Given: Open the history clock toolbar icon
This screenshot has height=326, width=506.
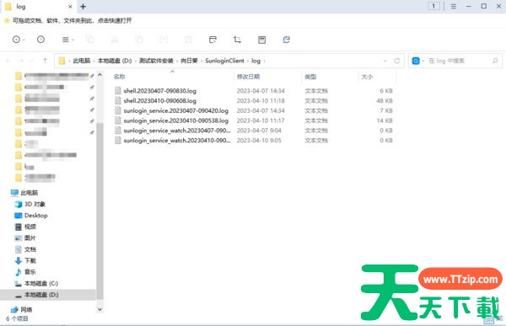Looking at the screenshot, I should 40,40.
